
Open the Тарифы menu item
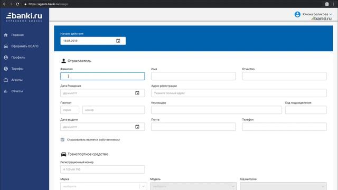point(17,69)
